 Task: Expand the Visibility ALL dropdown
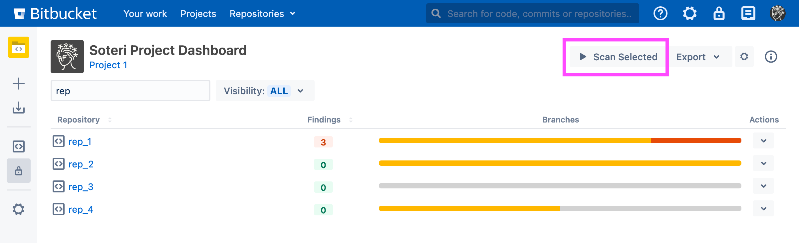coord(265,91)
